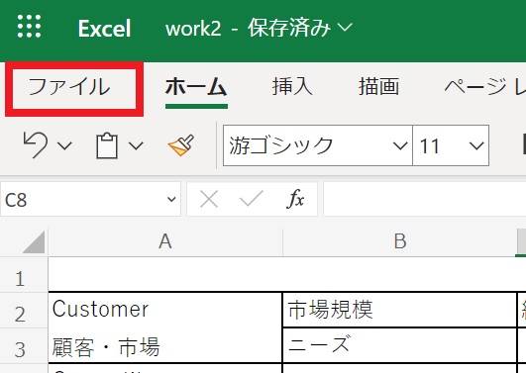Click the fx insert function icon
This screenshot has height=373, width=526.
click(295, 199)
